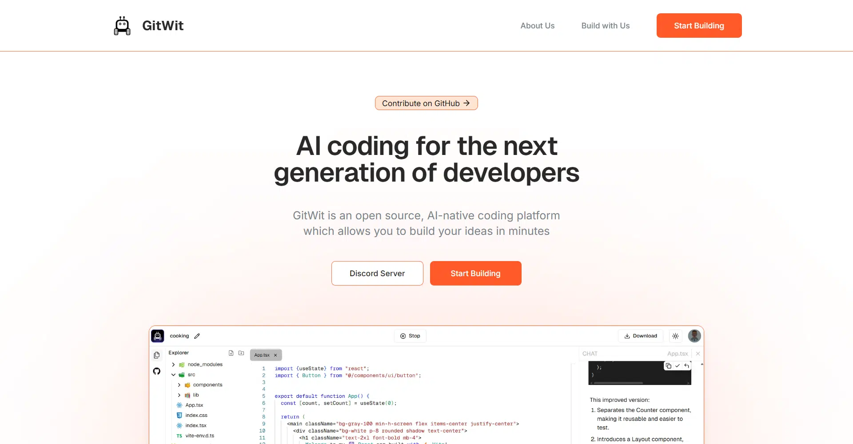Image resolution: width=853 pixels, height=444 pixels.
Task: Click the Discord Server button
Action: tap(377, 274)
